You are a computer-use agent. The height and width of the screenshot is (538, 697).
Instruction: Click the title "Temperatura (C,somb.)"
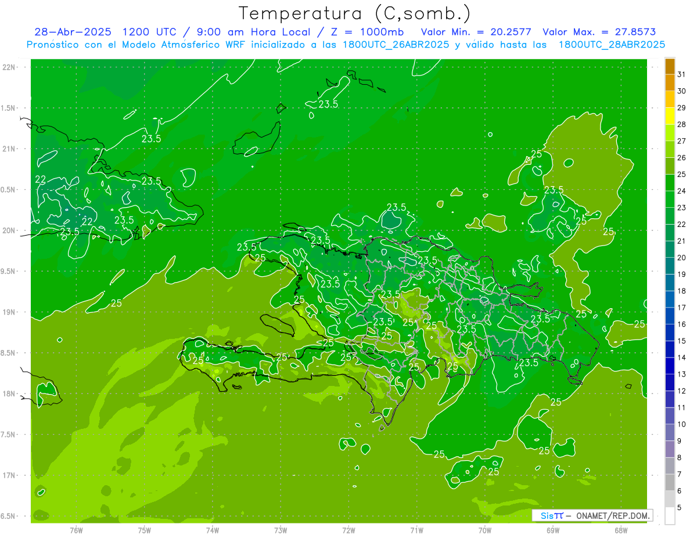pyautogui.click(x=355, y=13)
